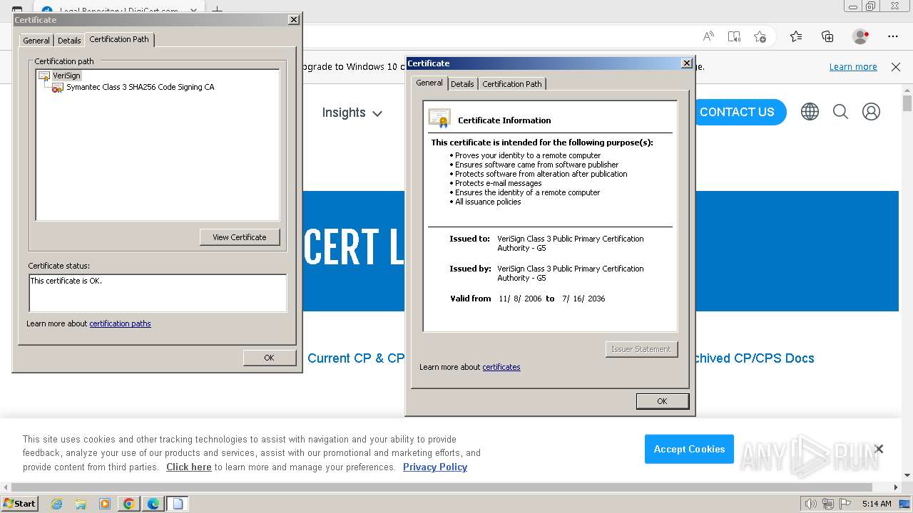Close the right Certificate dialog
Image resolution: width=913 pixels, height=513 pixels.
pyautogui.click(x=686, y=63)
